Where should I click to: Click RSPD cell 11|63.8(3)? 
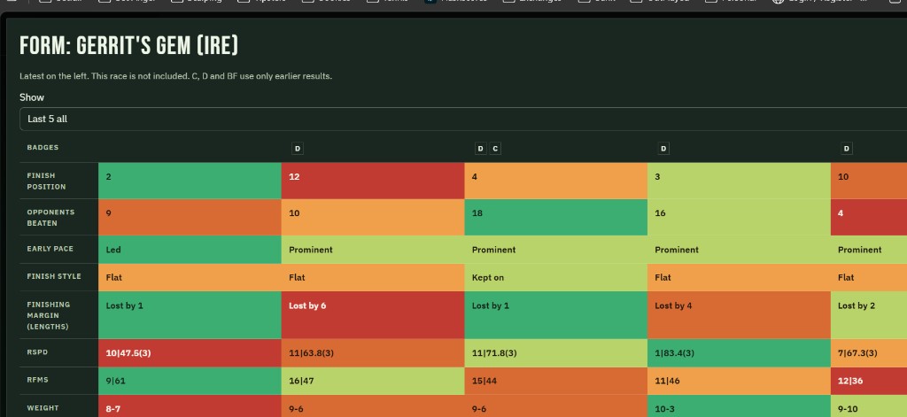(373, 352)
